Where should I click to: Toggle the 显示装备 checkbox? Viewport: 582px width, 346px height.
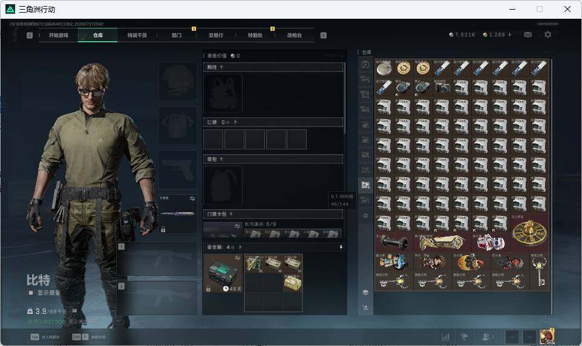pyautogui.click(x=31, y=293)
